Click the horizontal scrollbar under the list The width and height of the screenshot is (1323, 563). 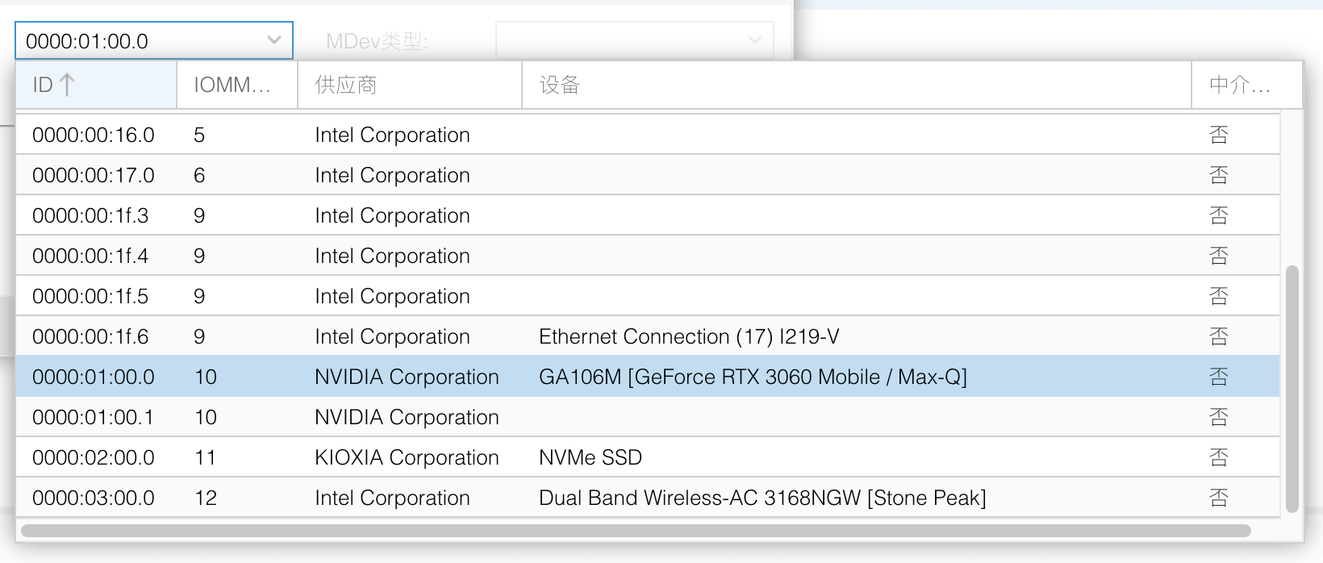(x=636, y=531)
